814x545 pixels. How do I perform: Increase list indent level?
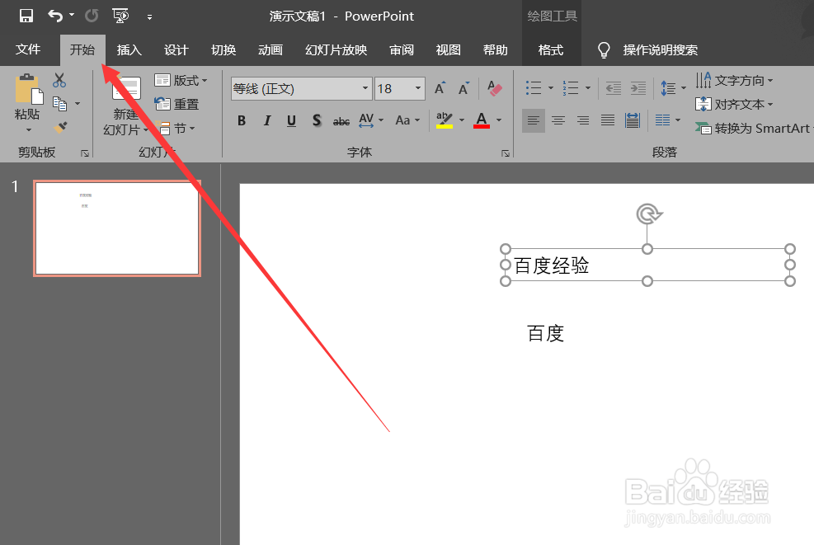638,88
